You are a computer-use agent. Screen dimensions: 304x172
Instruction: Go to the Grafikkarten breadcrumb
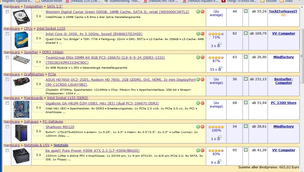pos(34,74)
